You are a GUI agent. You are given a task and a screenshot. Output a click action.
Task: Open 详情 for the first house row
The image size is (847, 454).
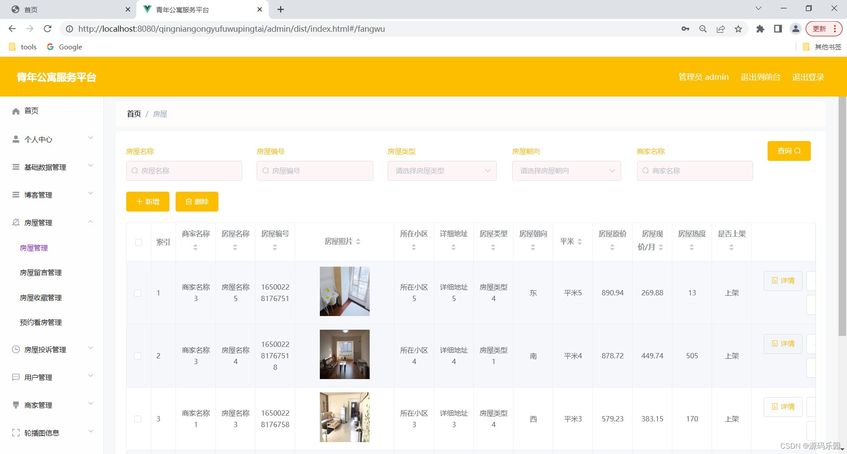click(x=782, y=281)
